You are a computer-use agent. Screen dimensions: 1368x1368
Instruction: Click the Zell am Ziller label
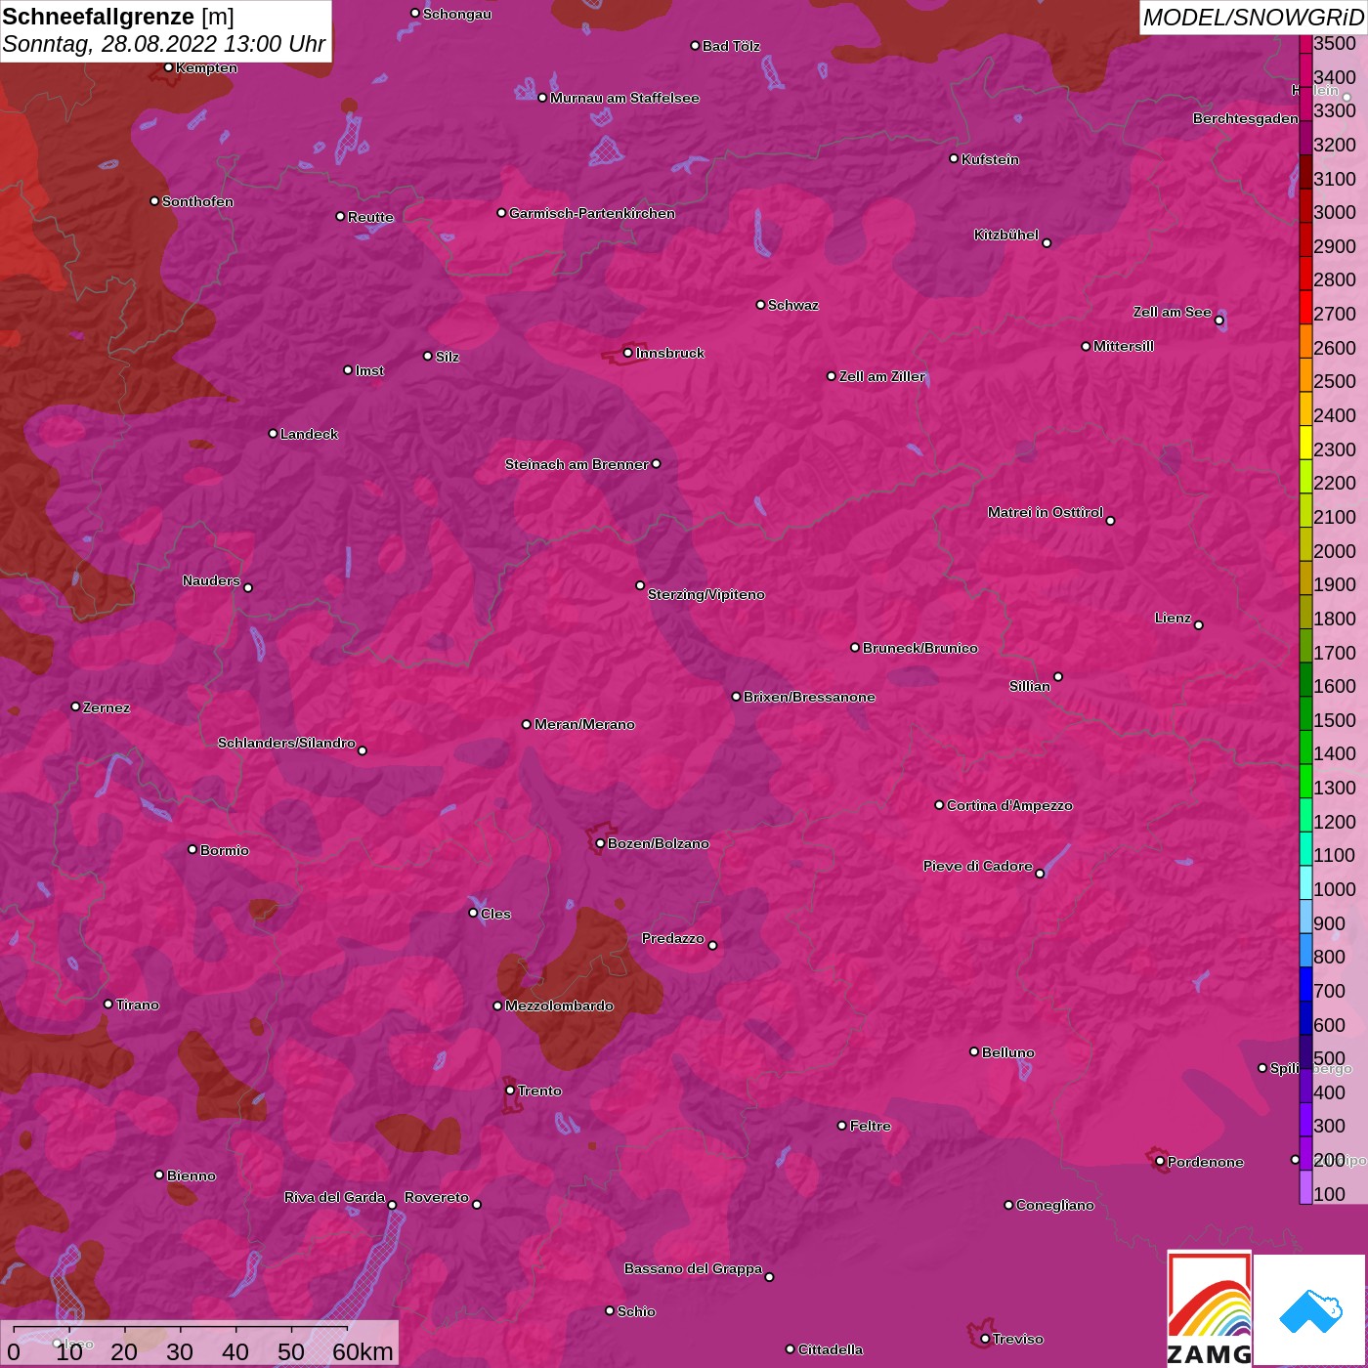coord(882,376)
